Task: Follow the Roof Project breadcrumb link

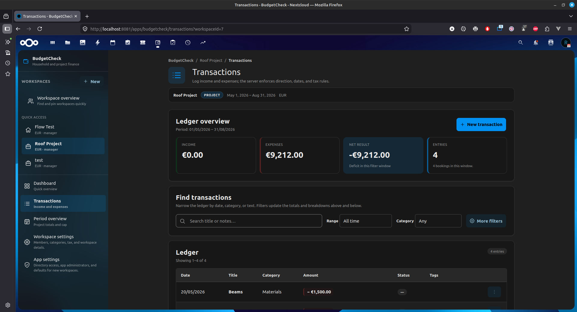Action: [211, 60]
